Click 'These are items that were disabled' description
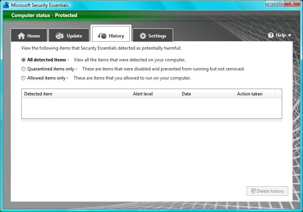This screenshot has width=303, height=212. tap(164, 69)
